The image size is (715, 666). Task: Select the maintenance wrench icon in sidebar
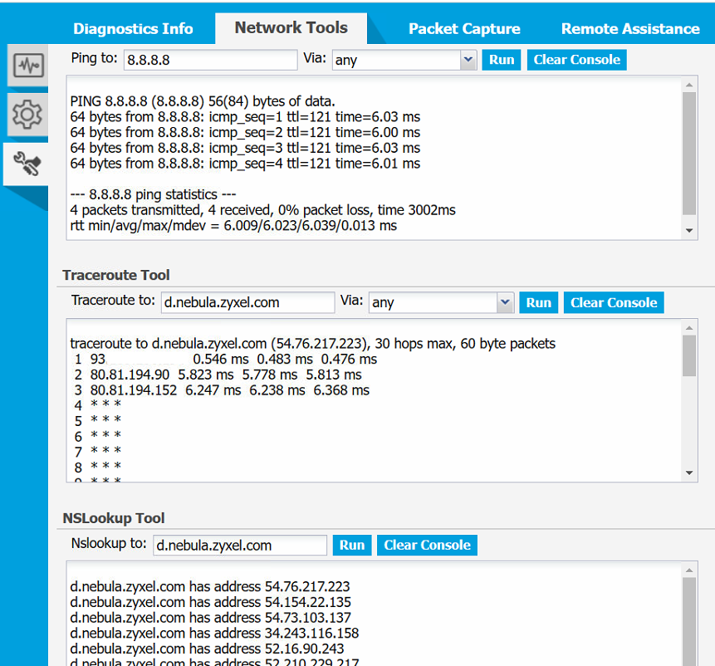(x=27, y=163)
